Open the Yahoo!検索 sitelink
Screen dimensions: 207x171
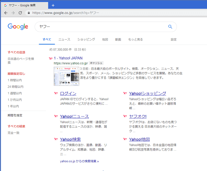point(71,139)
